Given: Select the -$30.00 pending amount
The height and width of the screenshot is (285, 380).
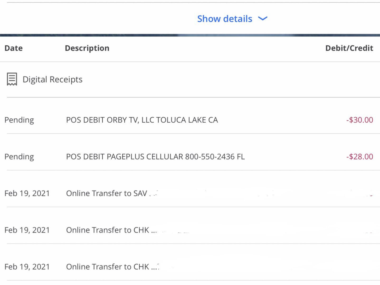Looking at the screenshot, I should pos(360,120).
